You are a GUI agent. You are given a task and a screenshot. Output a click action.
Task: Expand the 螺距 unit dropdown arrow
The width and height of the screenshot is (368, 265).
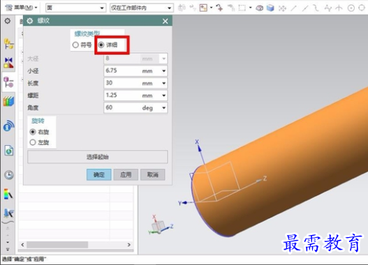(164, 96)
